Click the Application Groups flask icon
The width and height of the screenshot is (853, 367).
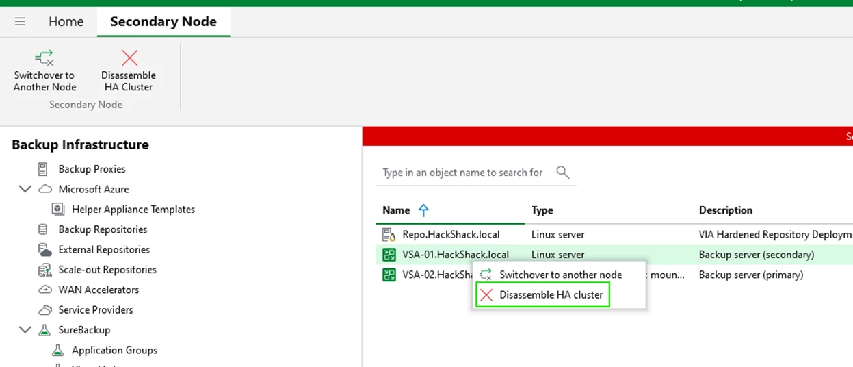click(59, 350)
